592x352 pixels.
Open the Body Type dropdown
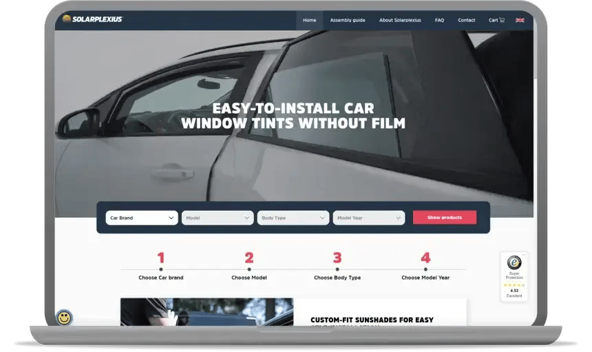click(293, 218)
